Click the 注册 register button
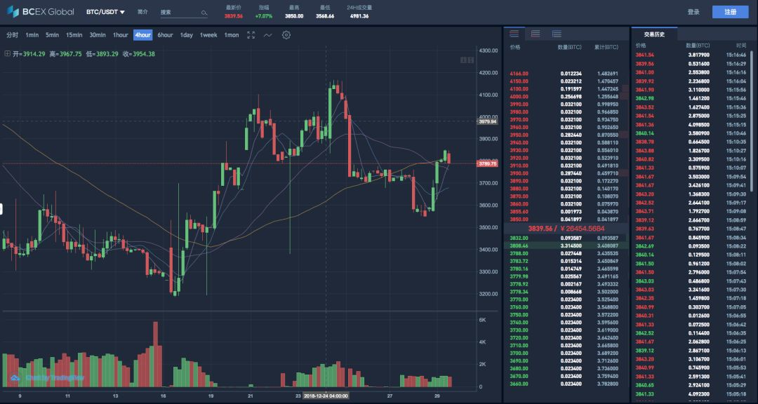The image size is (758, 404). (x=730, y=12)
